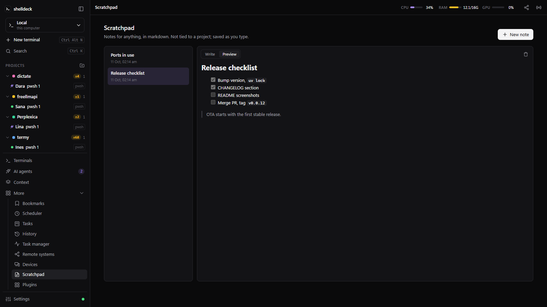
Task: Create a New note
Action: tap(516, 34)
